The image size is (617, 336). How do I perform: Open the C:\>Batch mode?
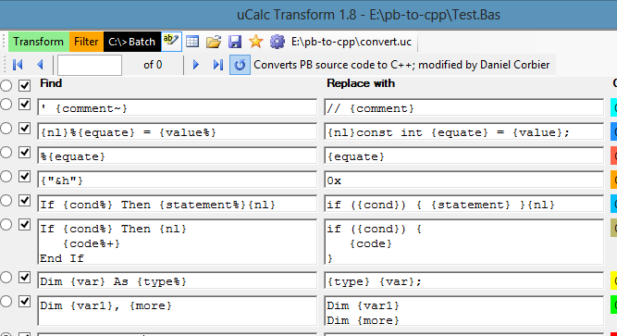[132, 42]
